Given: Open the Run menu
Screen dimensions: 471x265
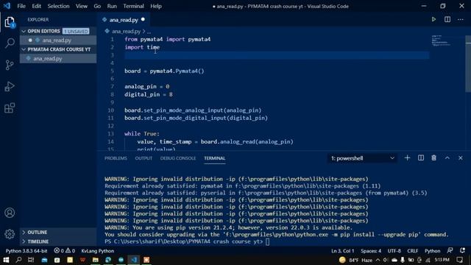Looking at the screenshot, I should coord(112,6).
